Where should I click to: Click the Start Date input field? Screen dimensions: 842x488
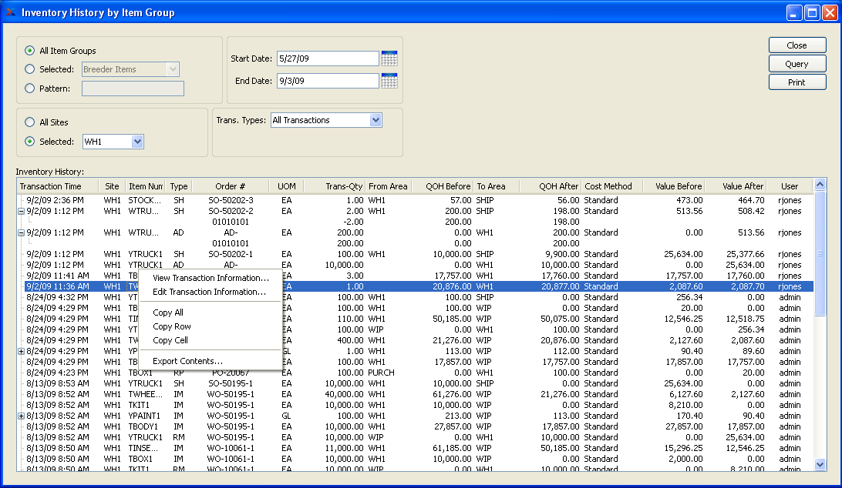point(328,58)
